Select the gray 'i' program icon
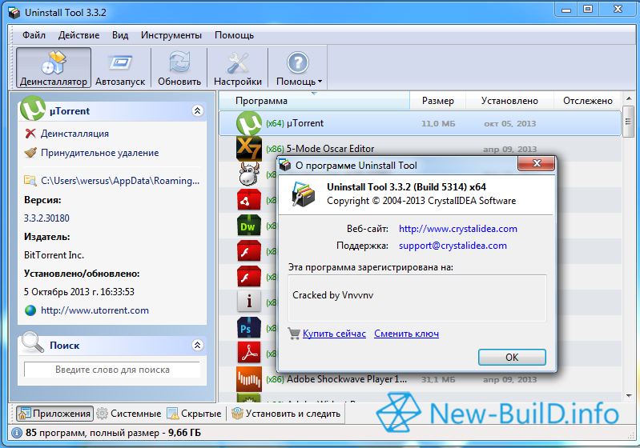The image size is (640, 448). pyautogui.click(x=249, y=302)
